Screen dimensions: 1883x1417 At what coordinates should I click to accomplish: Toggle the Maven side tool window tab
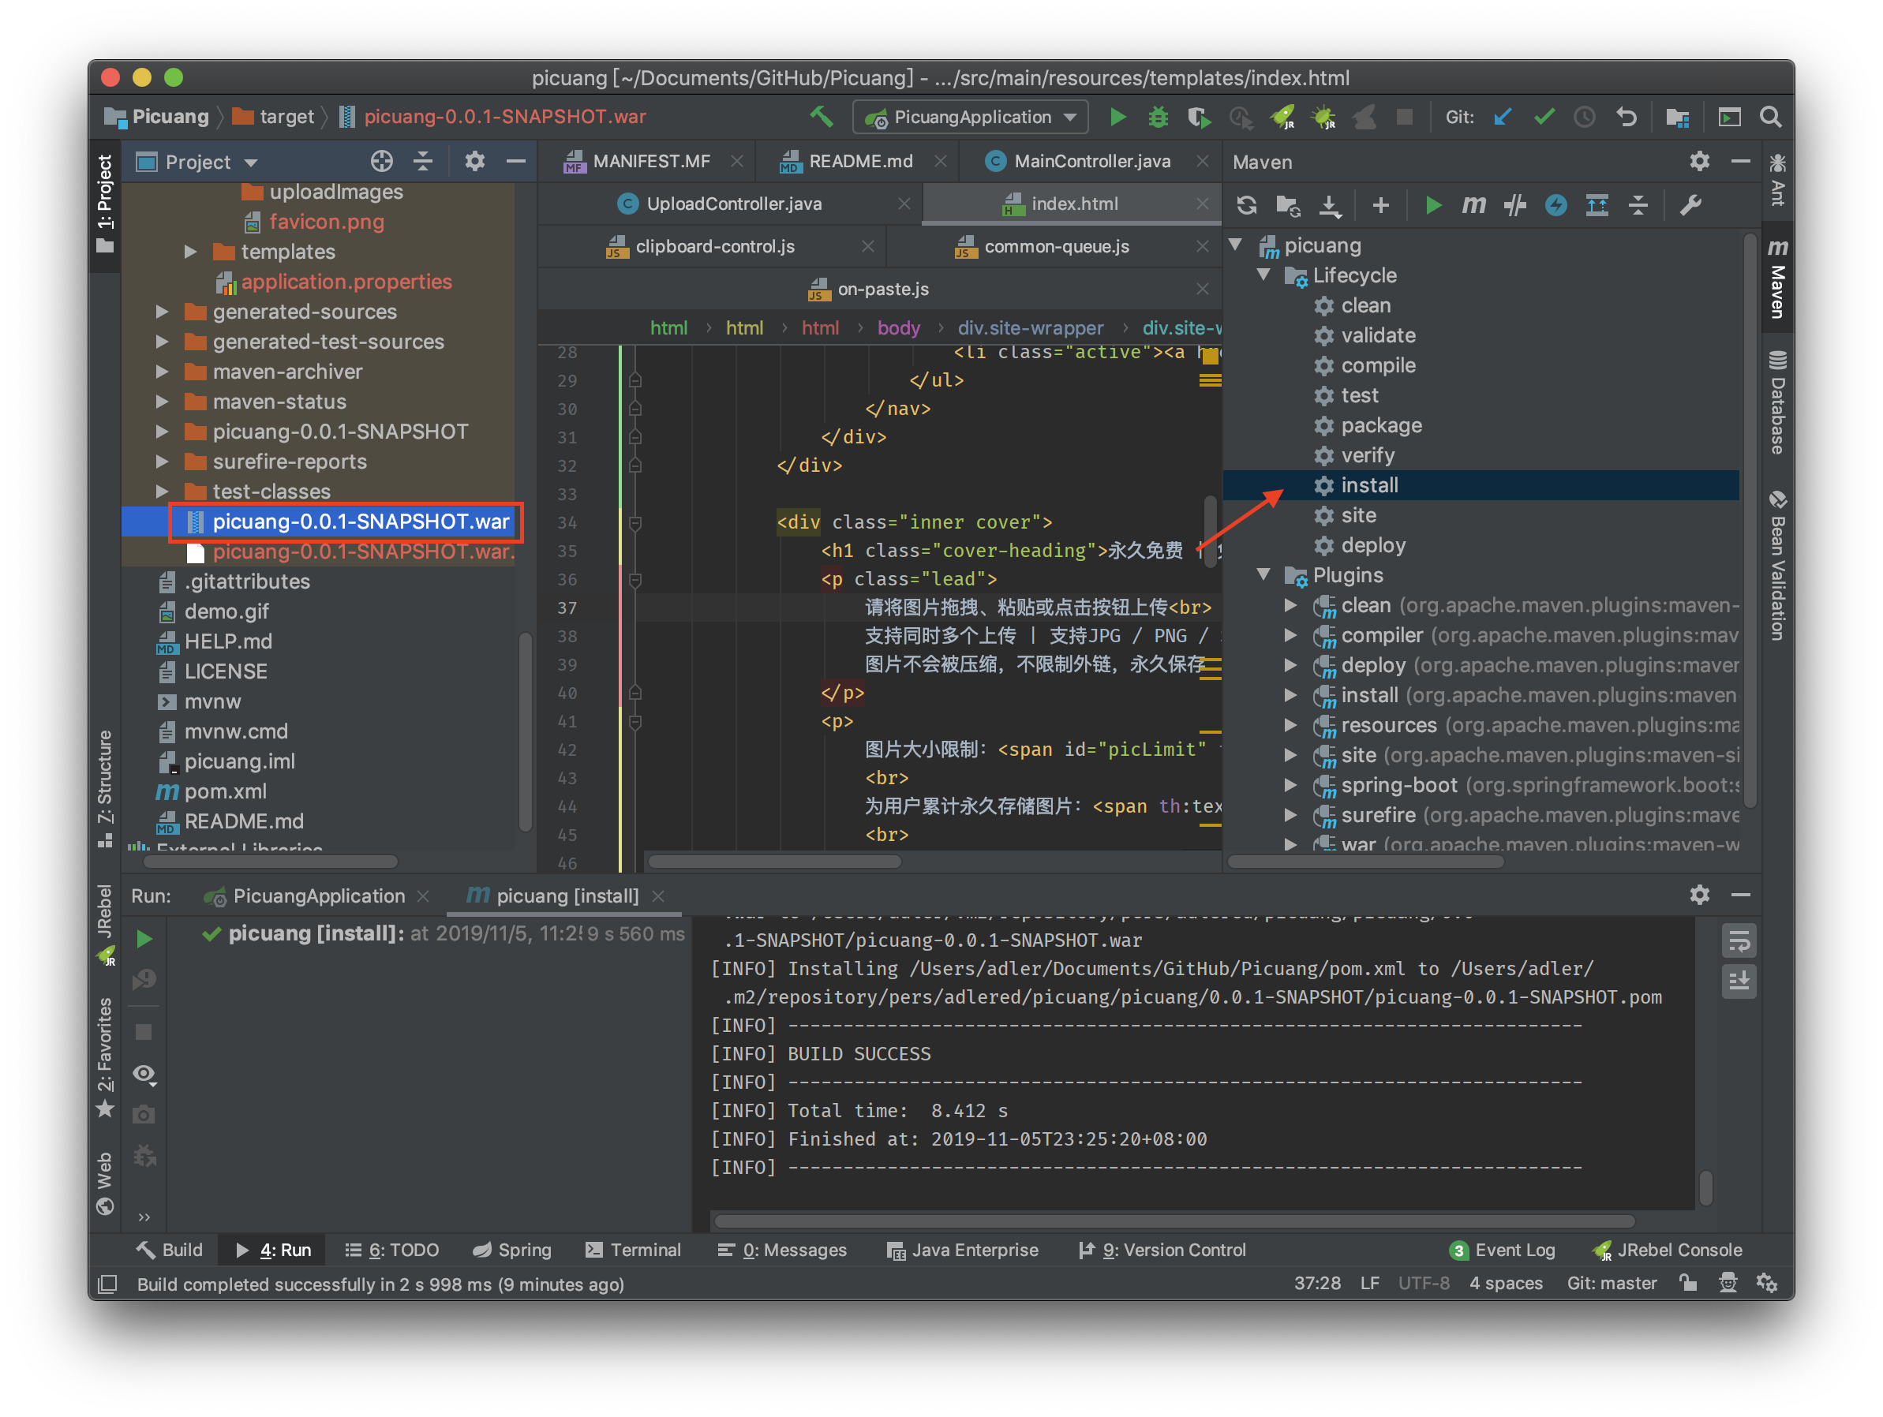pos(1777,278)
